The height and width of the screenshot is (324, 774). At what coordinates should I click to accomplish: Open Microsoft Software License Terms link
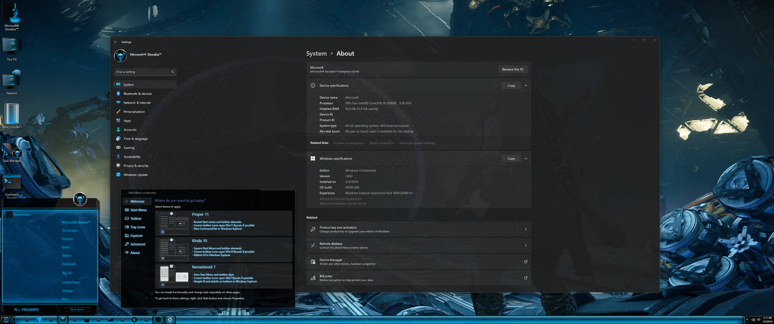[x=343, y=204]
